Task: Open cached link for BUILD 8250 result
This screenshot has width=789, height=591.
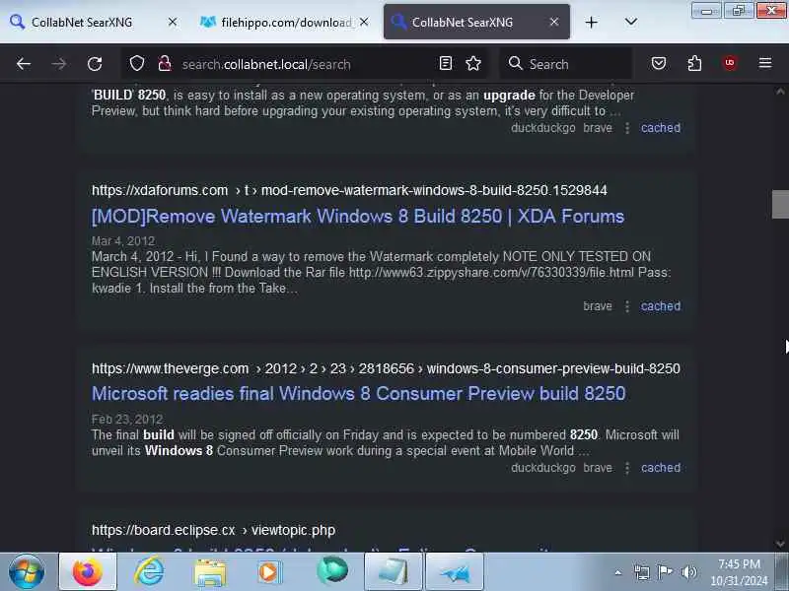Action: pyautogui.click(x=660, y=128)
